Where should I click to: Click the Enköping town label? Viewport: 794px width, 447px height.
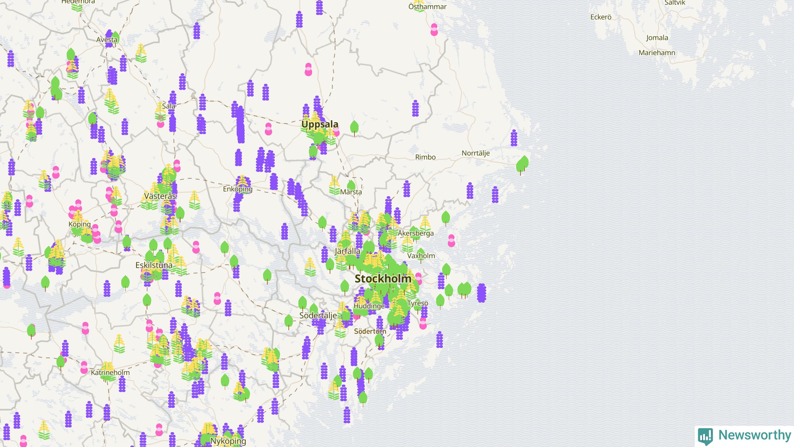point(238,189)
